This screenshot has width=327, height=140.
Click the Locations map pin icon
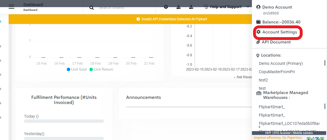[x=258, y=55]
